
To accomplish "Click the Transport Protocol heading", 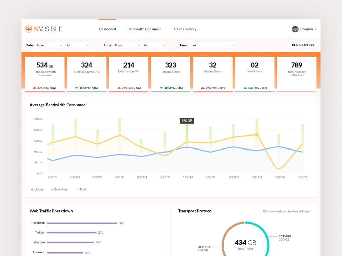I will click(195, 211).
